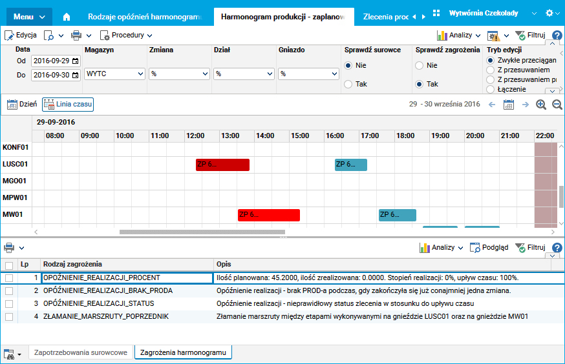This screenshot has height=364, width=565.
Task: Open the Gniazdo dropdown
Action: (x=308, y=74)
